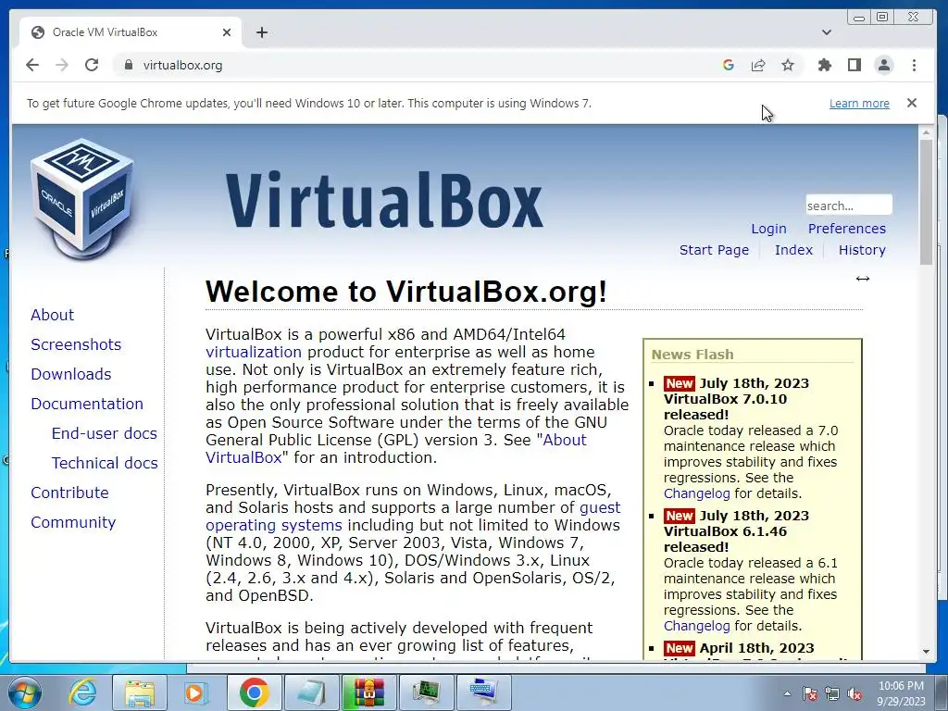This screenshot has height=711, width=948.
Task: Open the Windows Start menu
Action: tap(25, 692)
